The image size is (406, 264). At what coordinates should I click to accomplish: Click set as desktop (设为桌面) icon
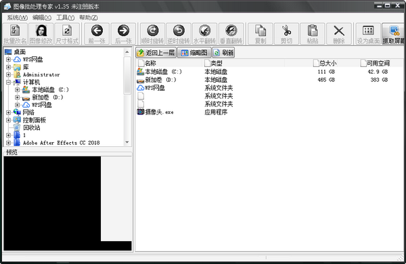368,34
